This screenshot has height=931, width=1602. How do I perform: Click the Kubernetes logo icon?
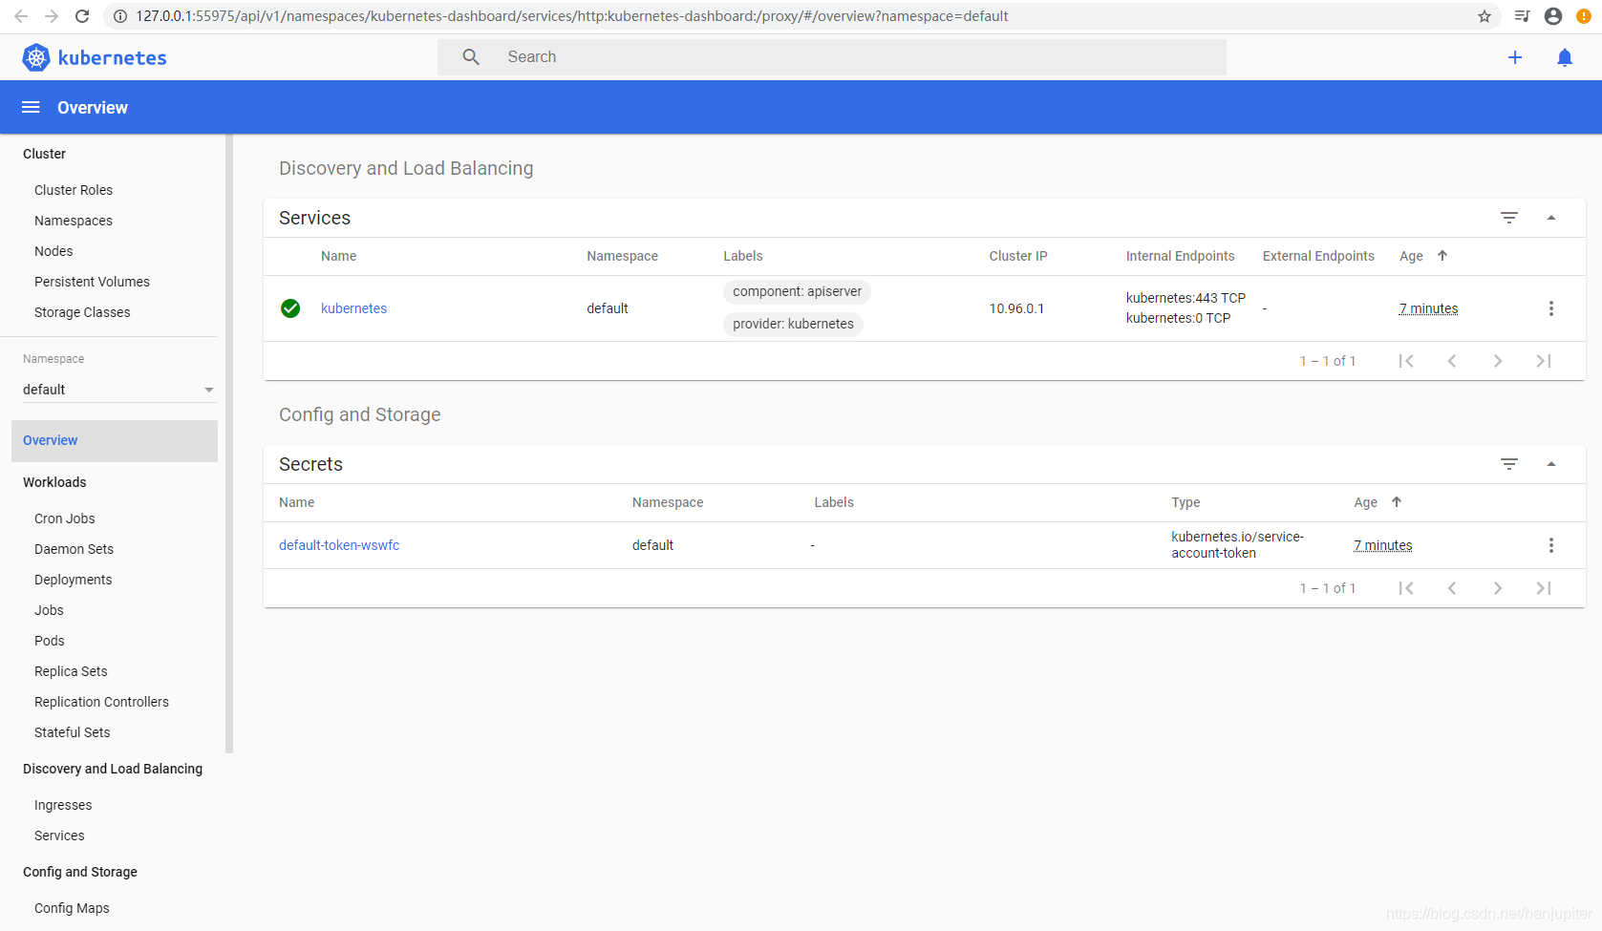coord(36,57)
